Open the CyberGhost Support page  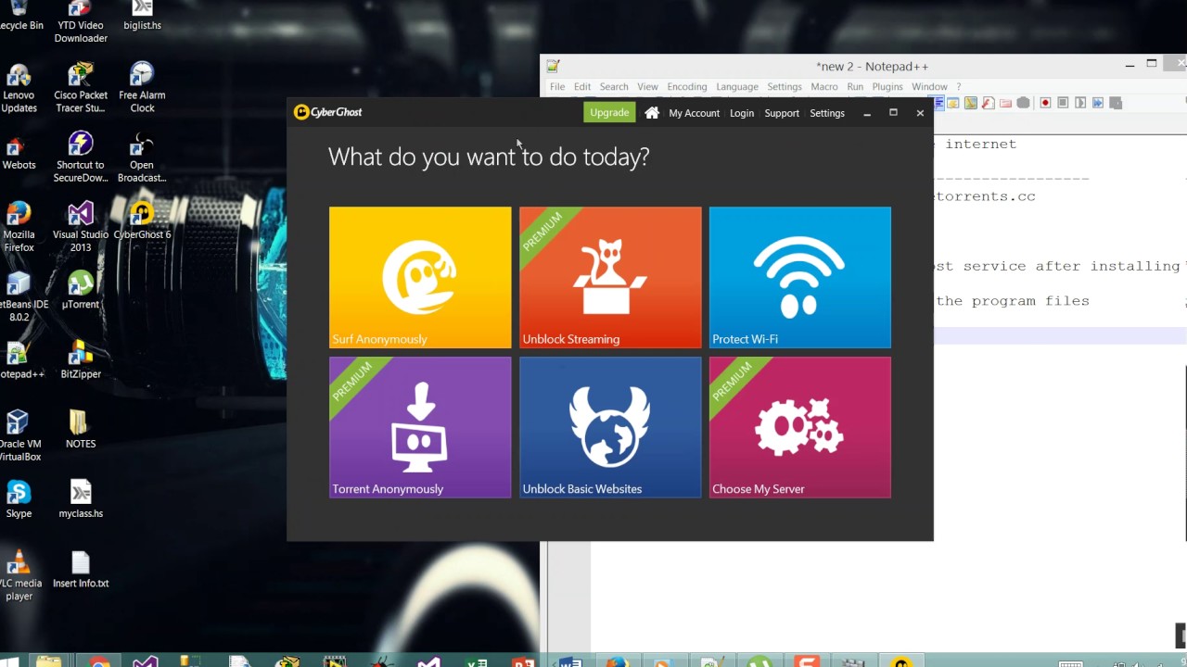coord(782,113)
